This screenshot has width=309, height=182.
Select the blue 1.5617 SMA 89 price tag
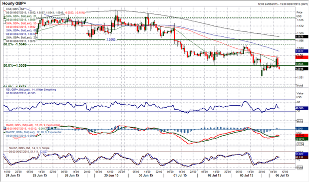302,51
